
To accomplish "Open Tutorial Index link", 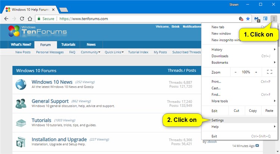I will click(x=138, y=52).
